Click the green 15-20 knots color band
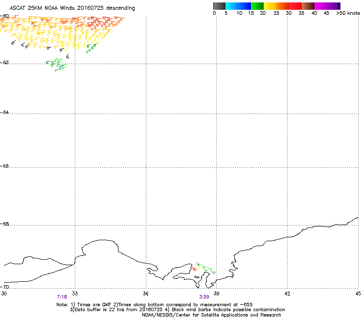This screenshot has height=318, width=362. tap(257, 6)
